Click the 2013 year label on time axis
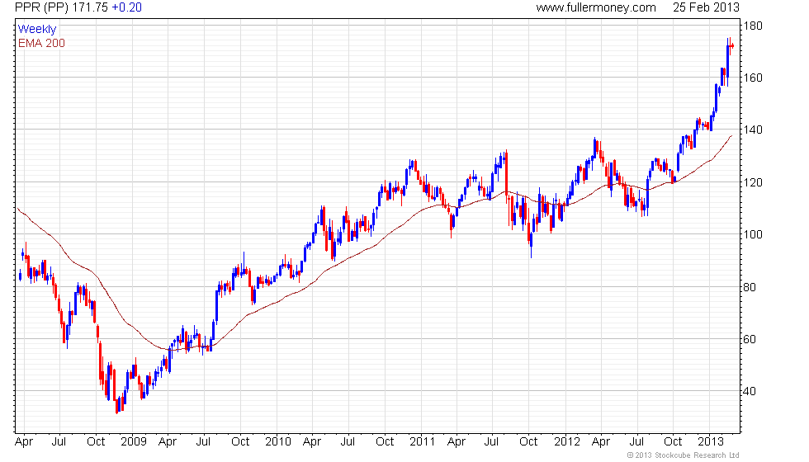The height and width of the screenshot is (462, 809). coord(711,442)
